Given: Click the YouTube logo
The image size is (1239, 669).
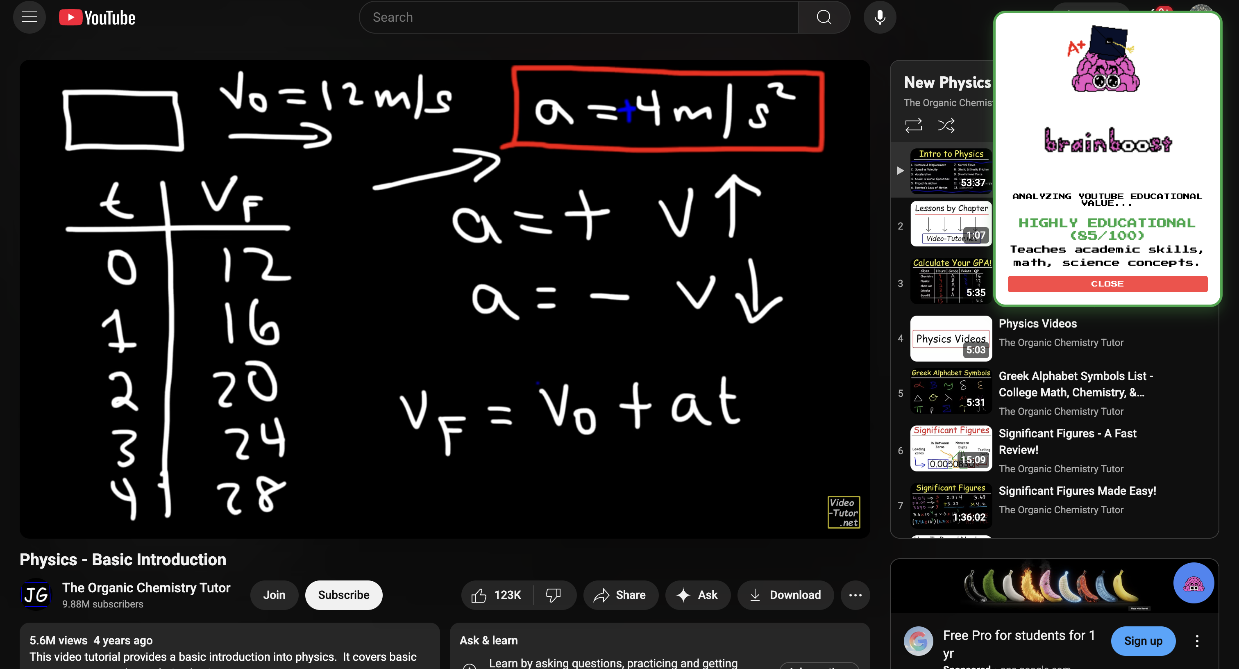Looking at the screenshot, I should click(x=97, y=18).
